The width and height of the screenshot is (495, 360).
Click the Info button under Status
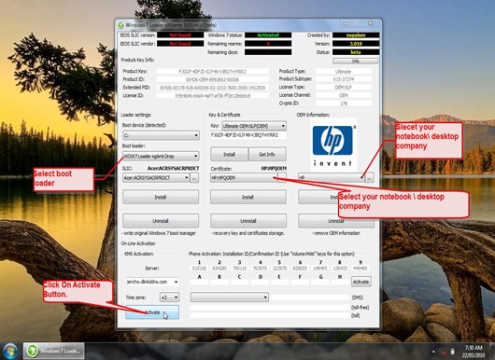(355, 61)
